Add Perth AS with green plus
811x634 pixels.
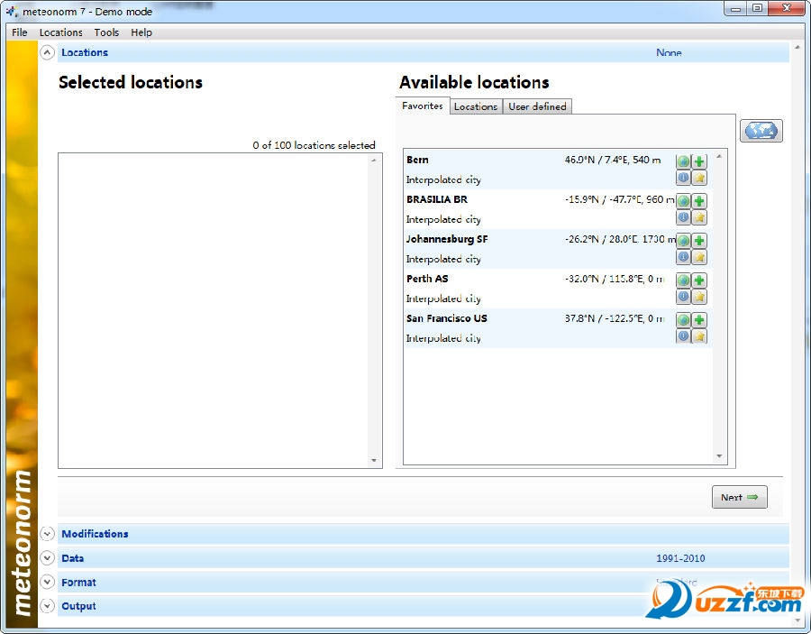point(699,280)
